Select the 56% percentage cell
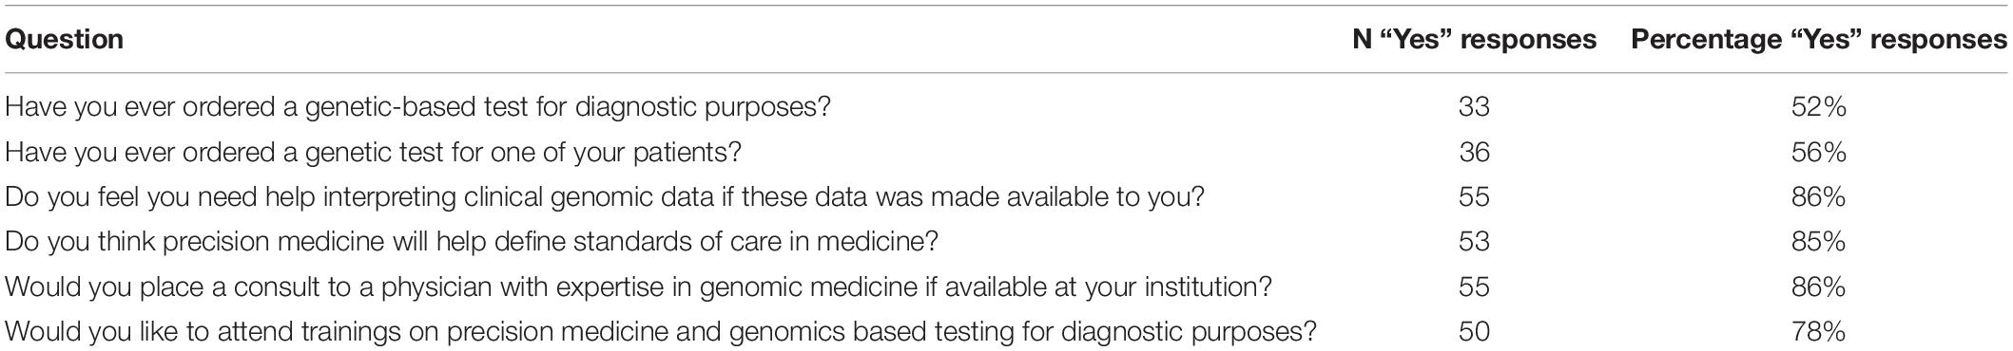The height and width of the screenshot is (351, 2013). [1818, 152]
